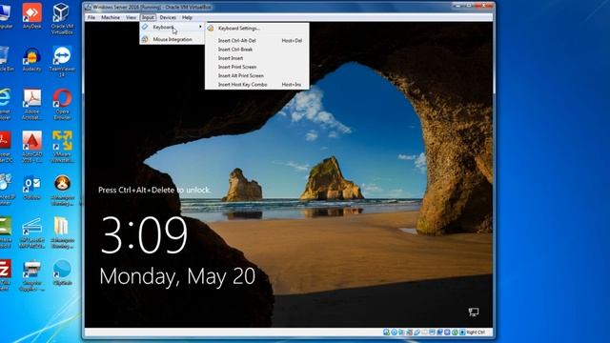Viewport: 610px width, 343px height.
Task: Choose Insert Insert menu entry
Action: 256,58
